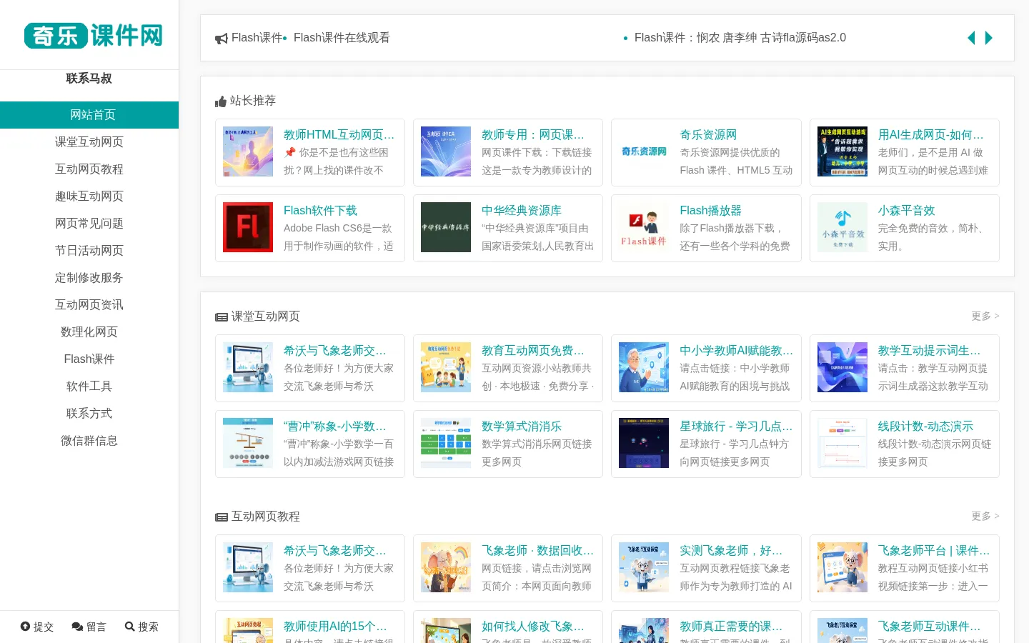This screenshot has height=643, width=1029.
Task: Open the 数学算式消消乐 card thumbnail
Action: [446, 443]
